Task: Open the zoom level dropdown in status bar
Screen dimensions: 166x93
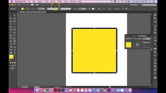Action: [28, 87]
